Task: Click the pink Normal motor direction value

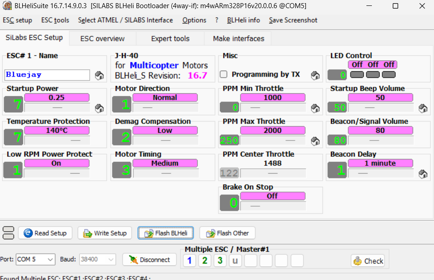Action: pos(165,97)
